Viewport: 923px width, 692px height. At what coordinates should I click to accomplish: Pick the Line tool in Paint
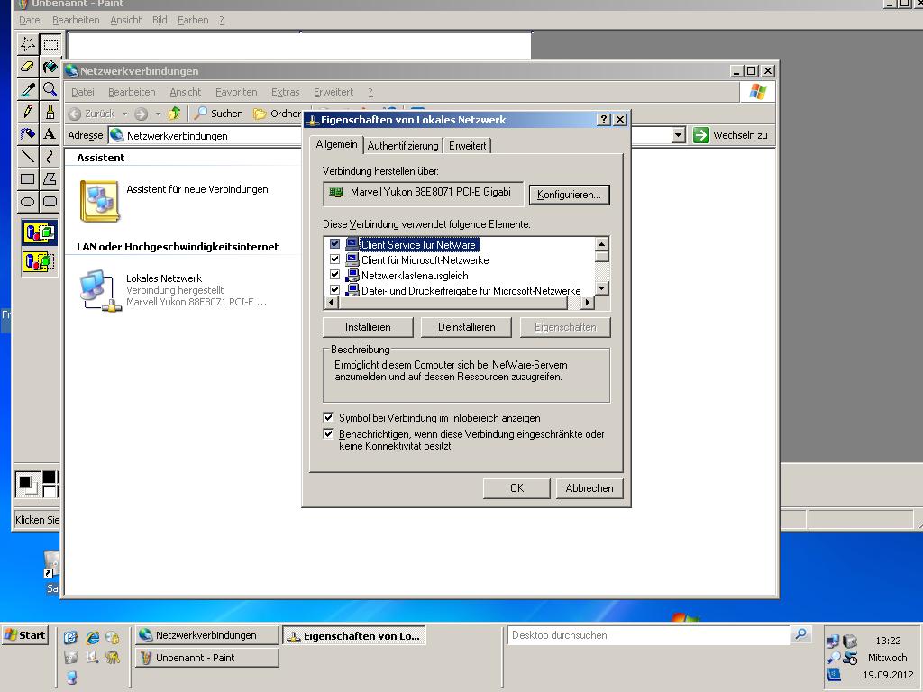coord(27,156)
